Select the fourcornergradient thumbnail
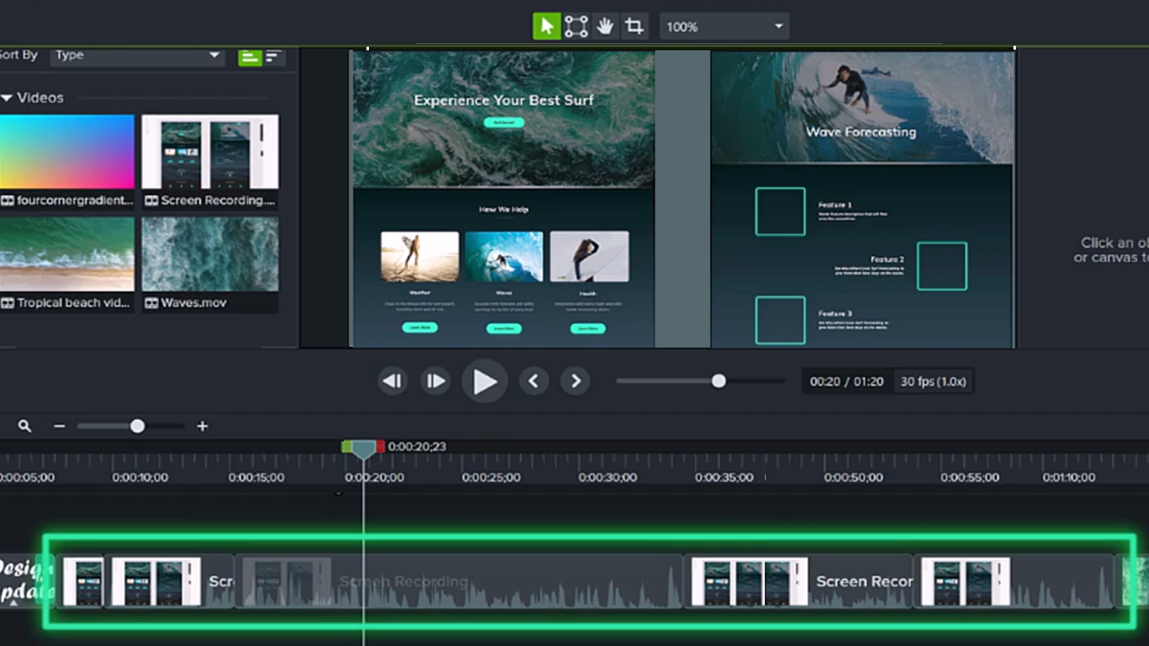Screen dimensions: 1149x646 67,151
